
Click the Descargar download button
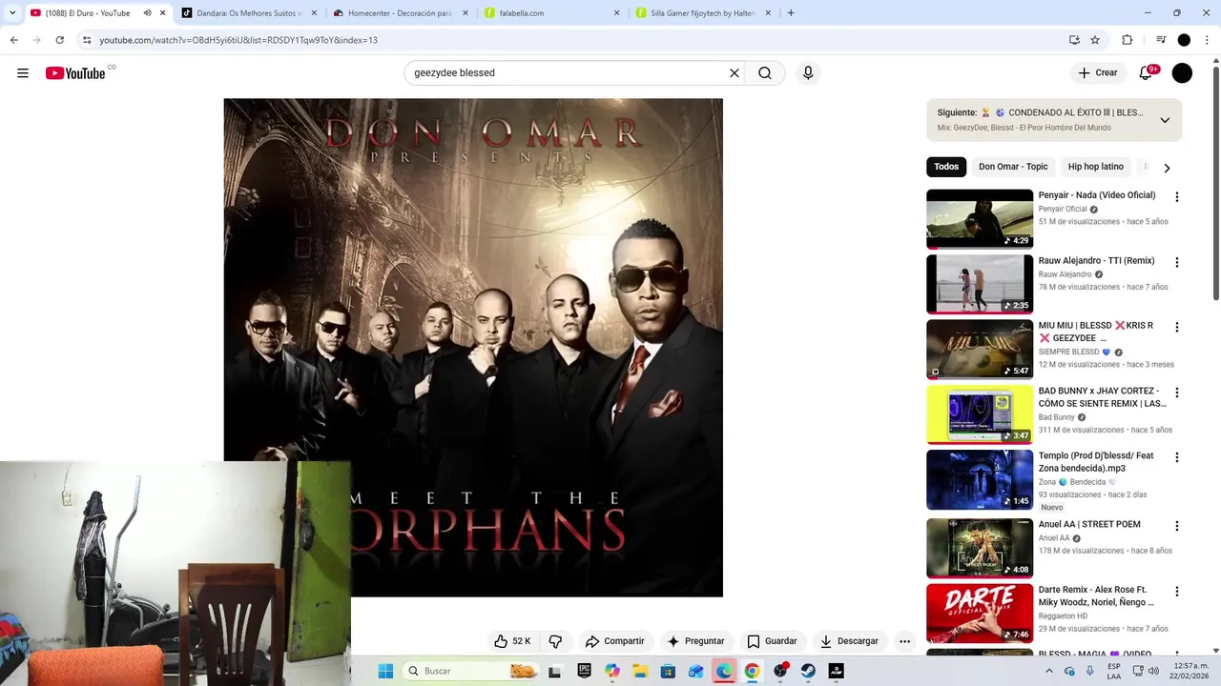click(x=849, y=641)
